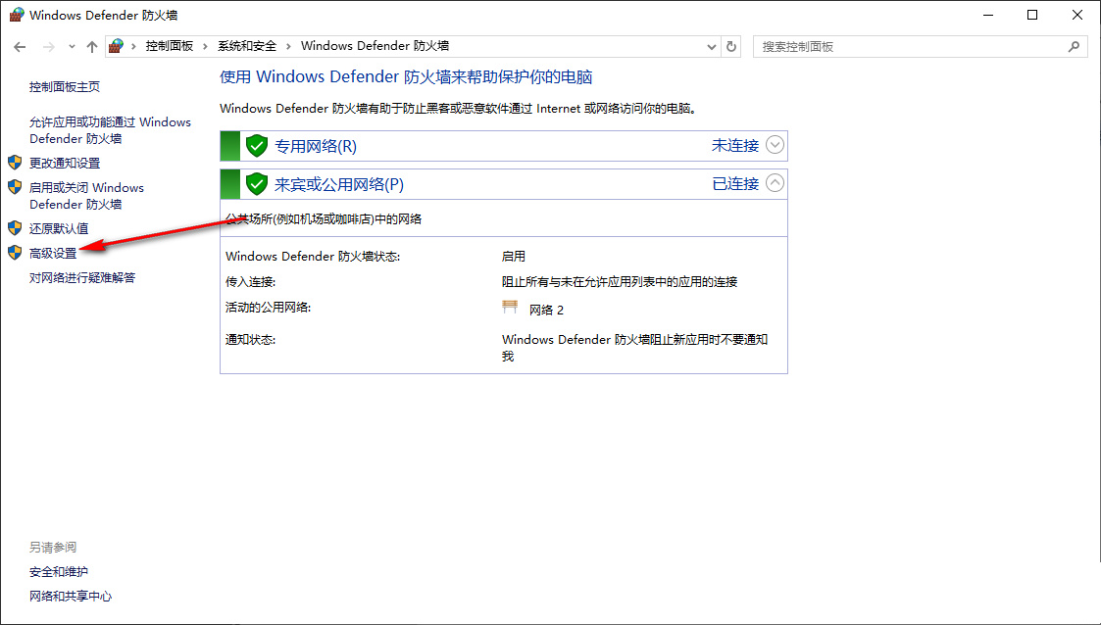Click Windows Defender 防火墙 breadcrumb segment

tap(375, 46)
